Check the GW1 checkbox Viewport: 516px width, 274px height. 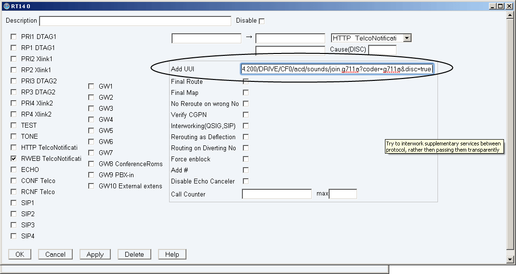coord(91,86)
